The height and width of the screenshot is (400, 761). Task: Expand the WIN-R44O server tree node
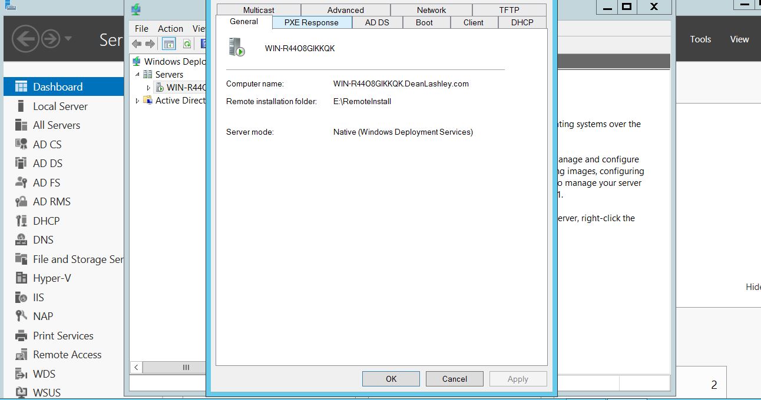coord(148,88)
